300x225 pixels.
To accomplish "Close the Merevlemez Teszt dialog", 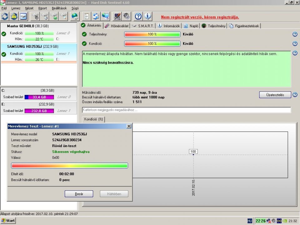I will pos(129,126).
